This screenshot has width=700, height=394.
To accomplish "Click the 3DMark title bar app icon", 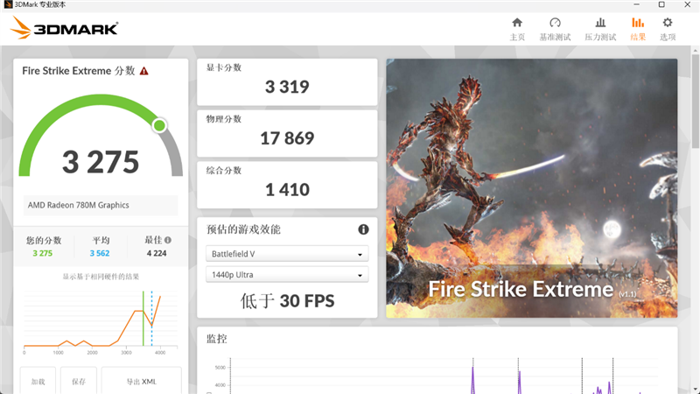I will point(8,4).
